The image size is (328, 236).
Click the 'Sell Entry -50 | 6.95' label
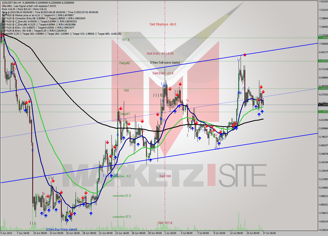(160, 54)
